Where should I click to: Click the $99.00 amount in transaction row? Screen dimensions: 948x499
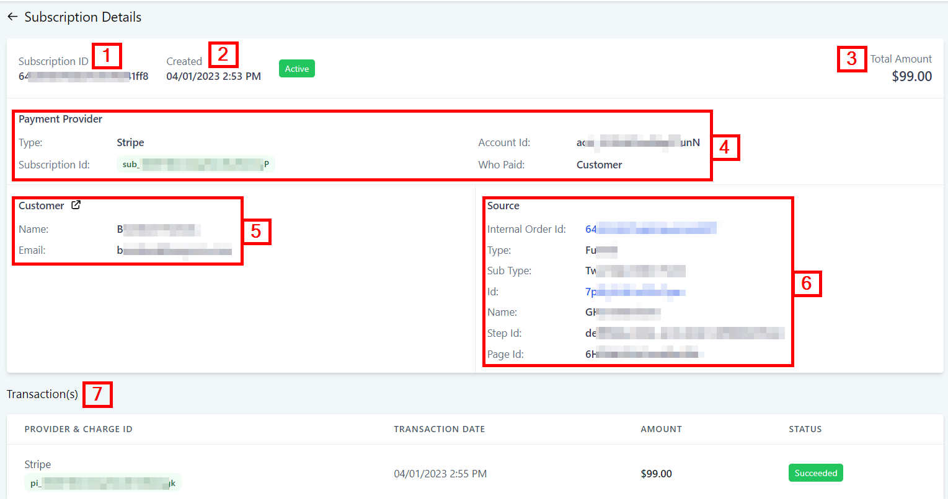[656, 474]
